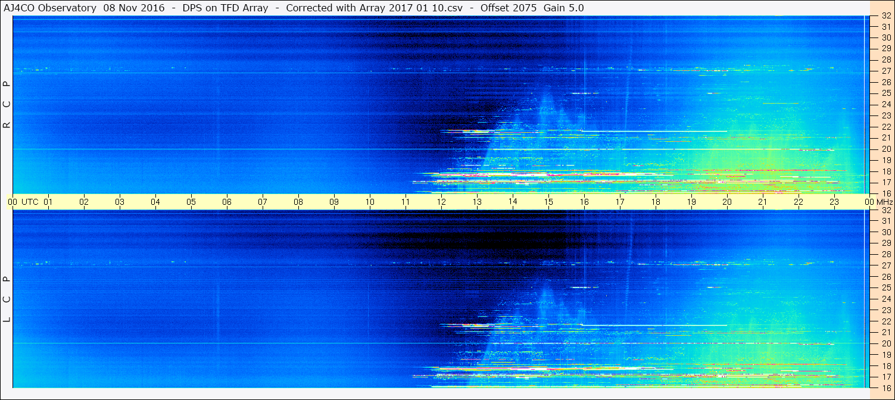
Task: Select the 03 hour marker on time axis
Action: 120,202
